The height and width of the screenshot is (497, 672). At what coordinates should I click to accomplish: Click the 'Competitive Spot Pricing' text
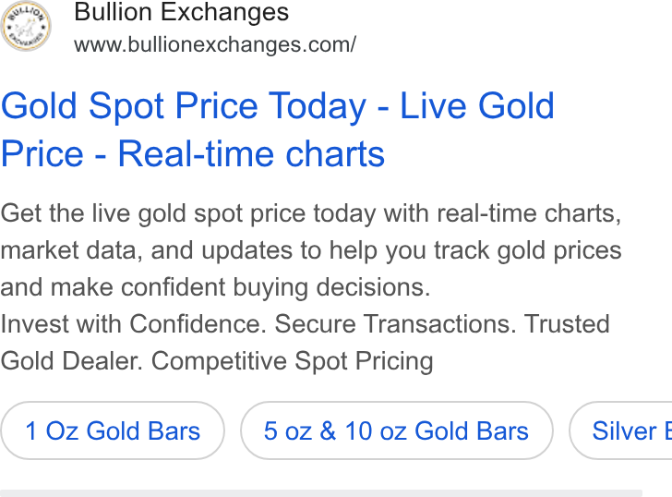click(293, 361)
